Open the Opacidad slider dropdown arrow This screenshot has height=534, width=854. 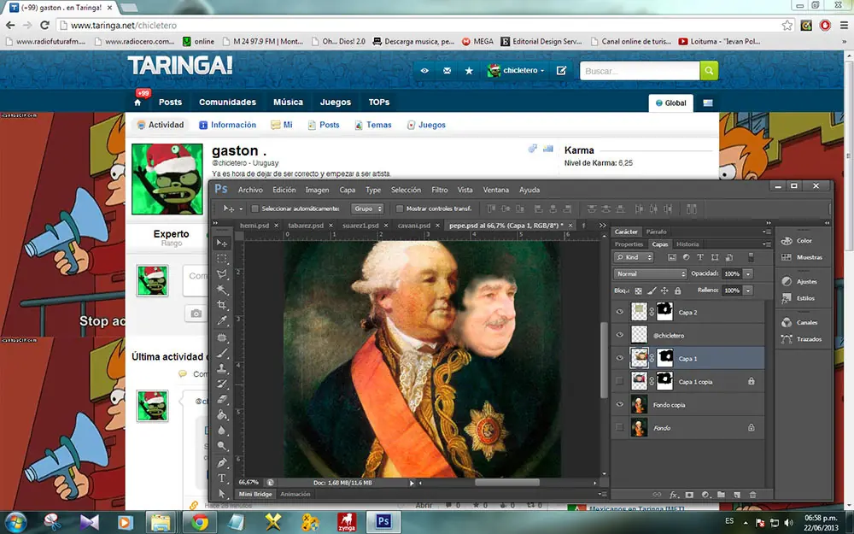tap(748, 273)
